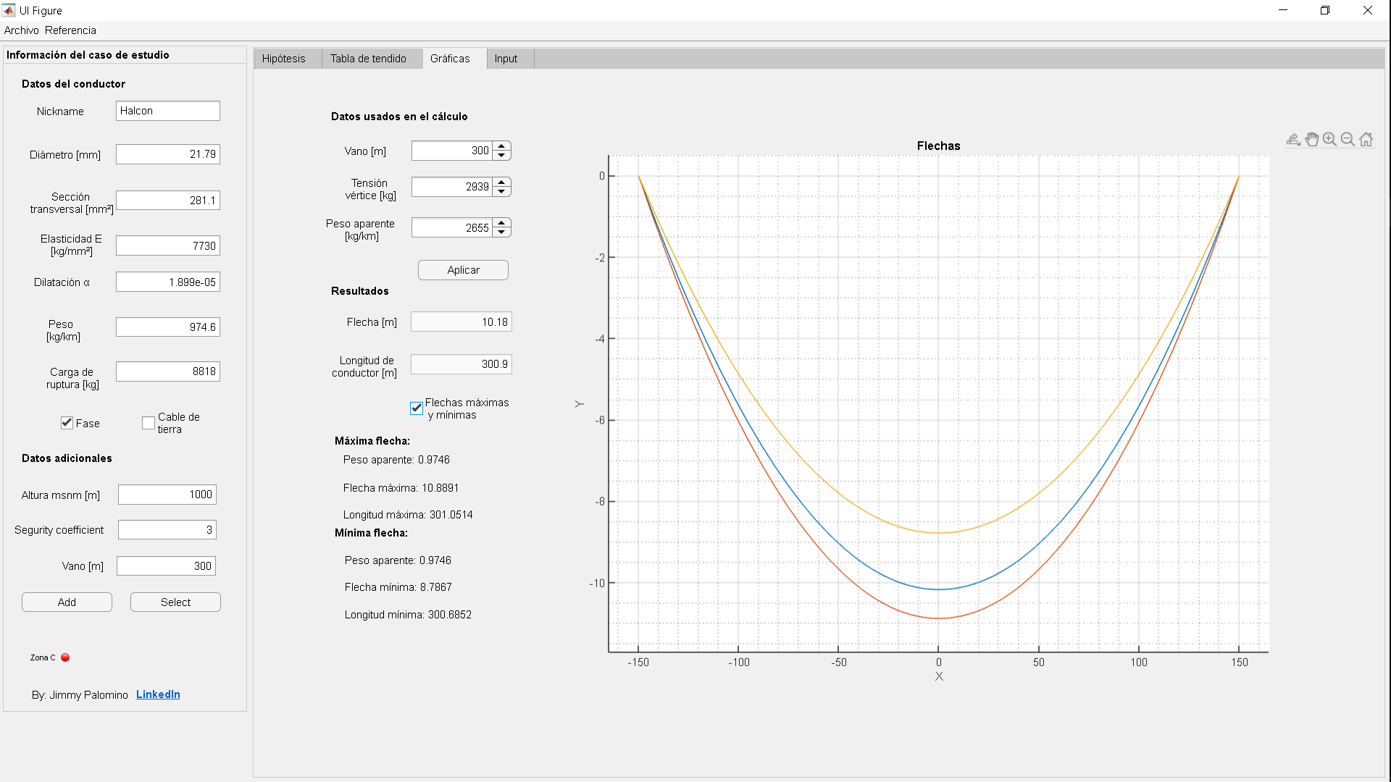
Task: Decrease Peso aparente with down arrow
Action: tap(501, 232)
